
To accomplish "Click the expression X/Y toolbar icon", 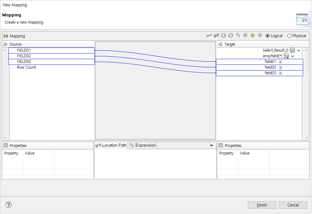I will 238,35.
